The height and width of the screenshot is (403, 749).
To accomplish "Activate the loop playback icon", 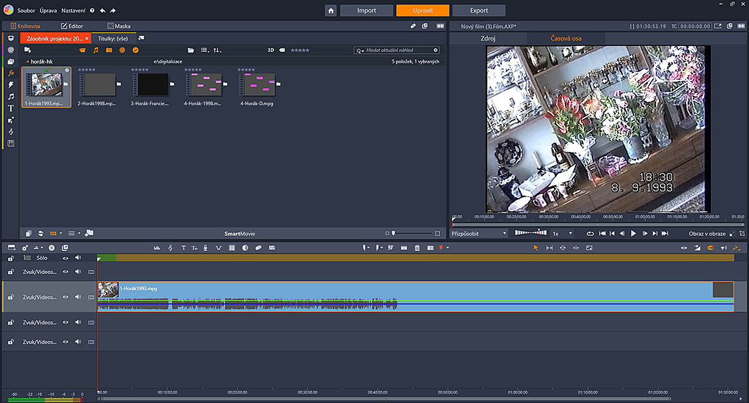I will (x=590, y=234).
